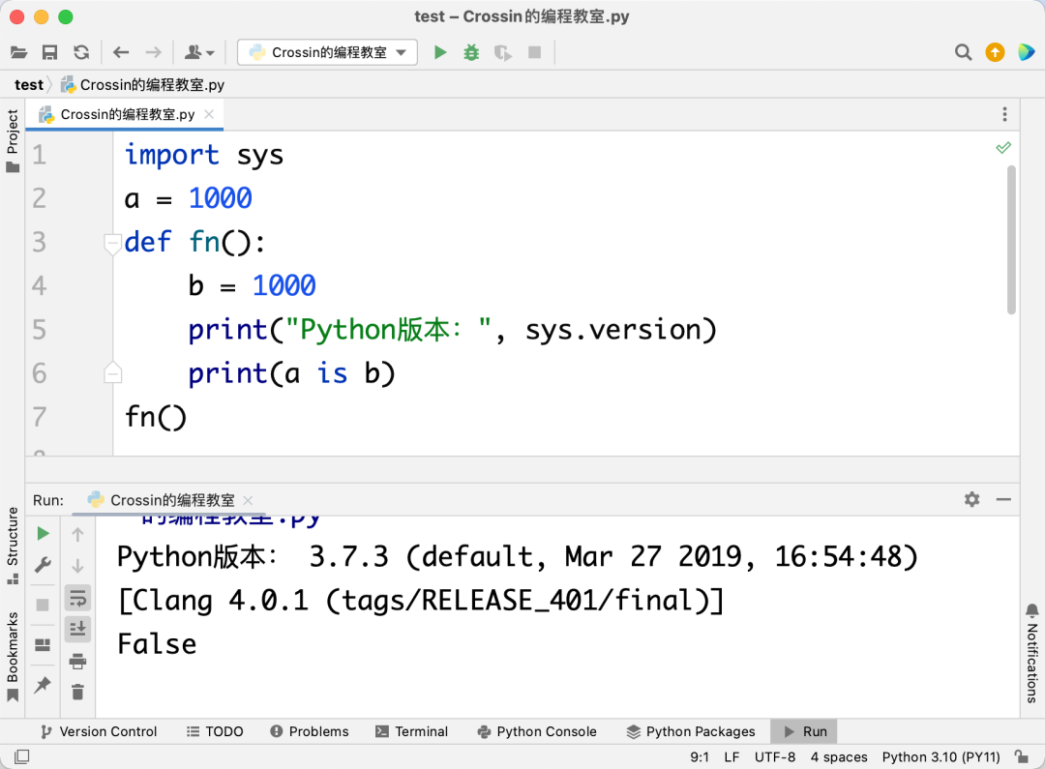This screenshot has width=1045, height=769.
Task: Click the print icon in Run panel
Action: [78, 661]
